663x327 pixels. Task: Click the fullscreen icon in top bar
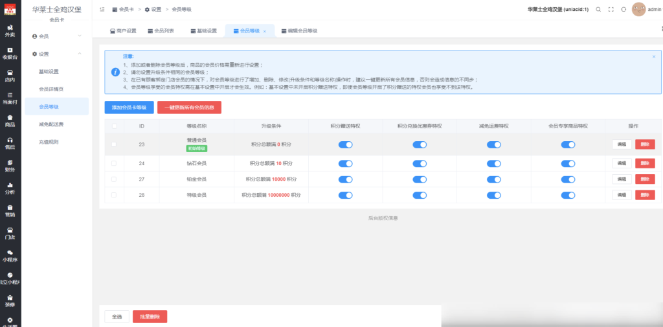click(x=611, y=10)
